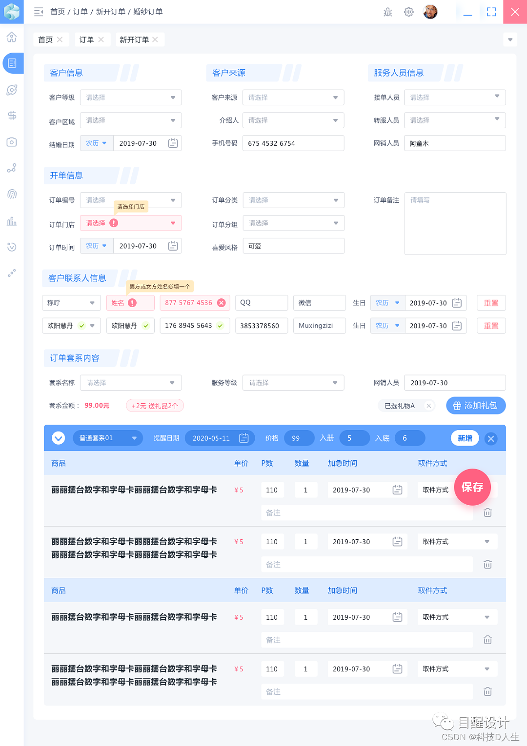
Task: Open the bug report icon
Action: click(388, 12)
